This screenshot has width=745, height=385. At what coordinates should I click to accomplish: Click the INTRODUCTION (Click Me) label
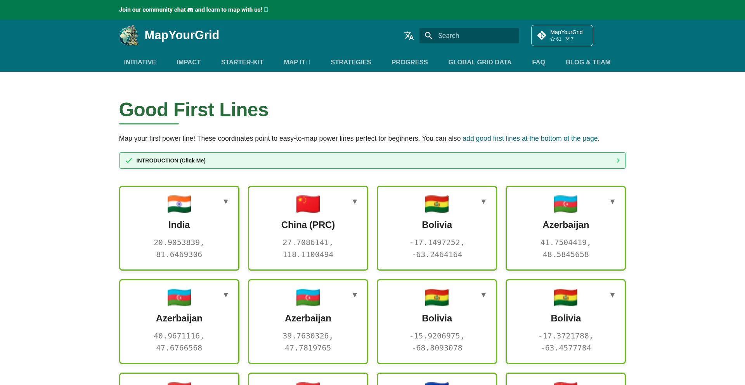[171, 161]
